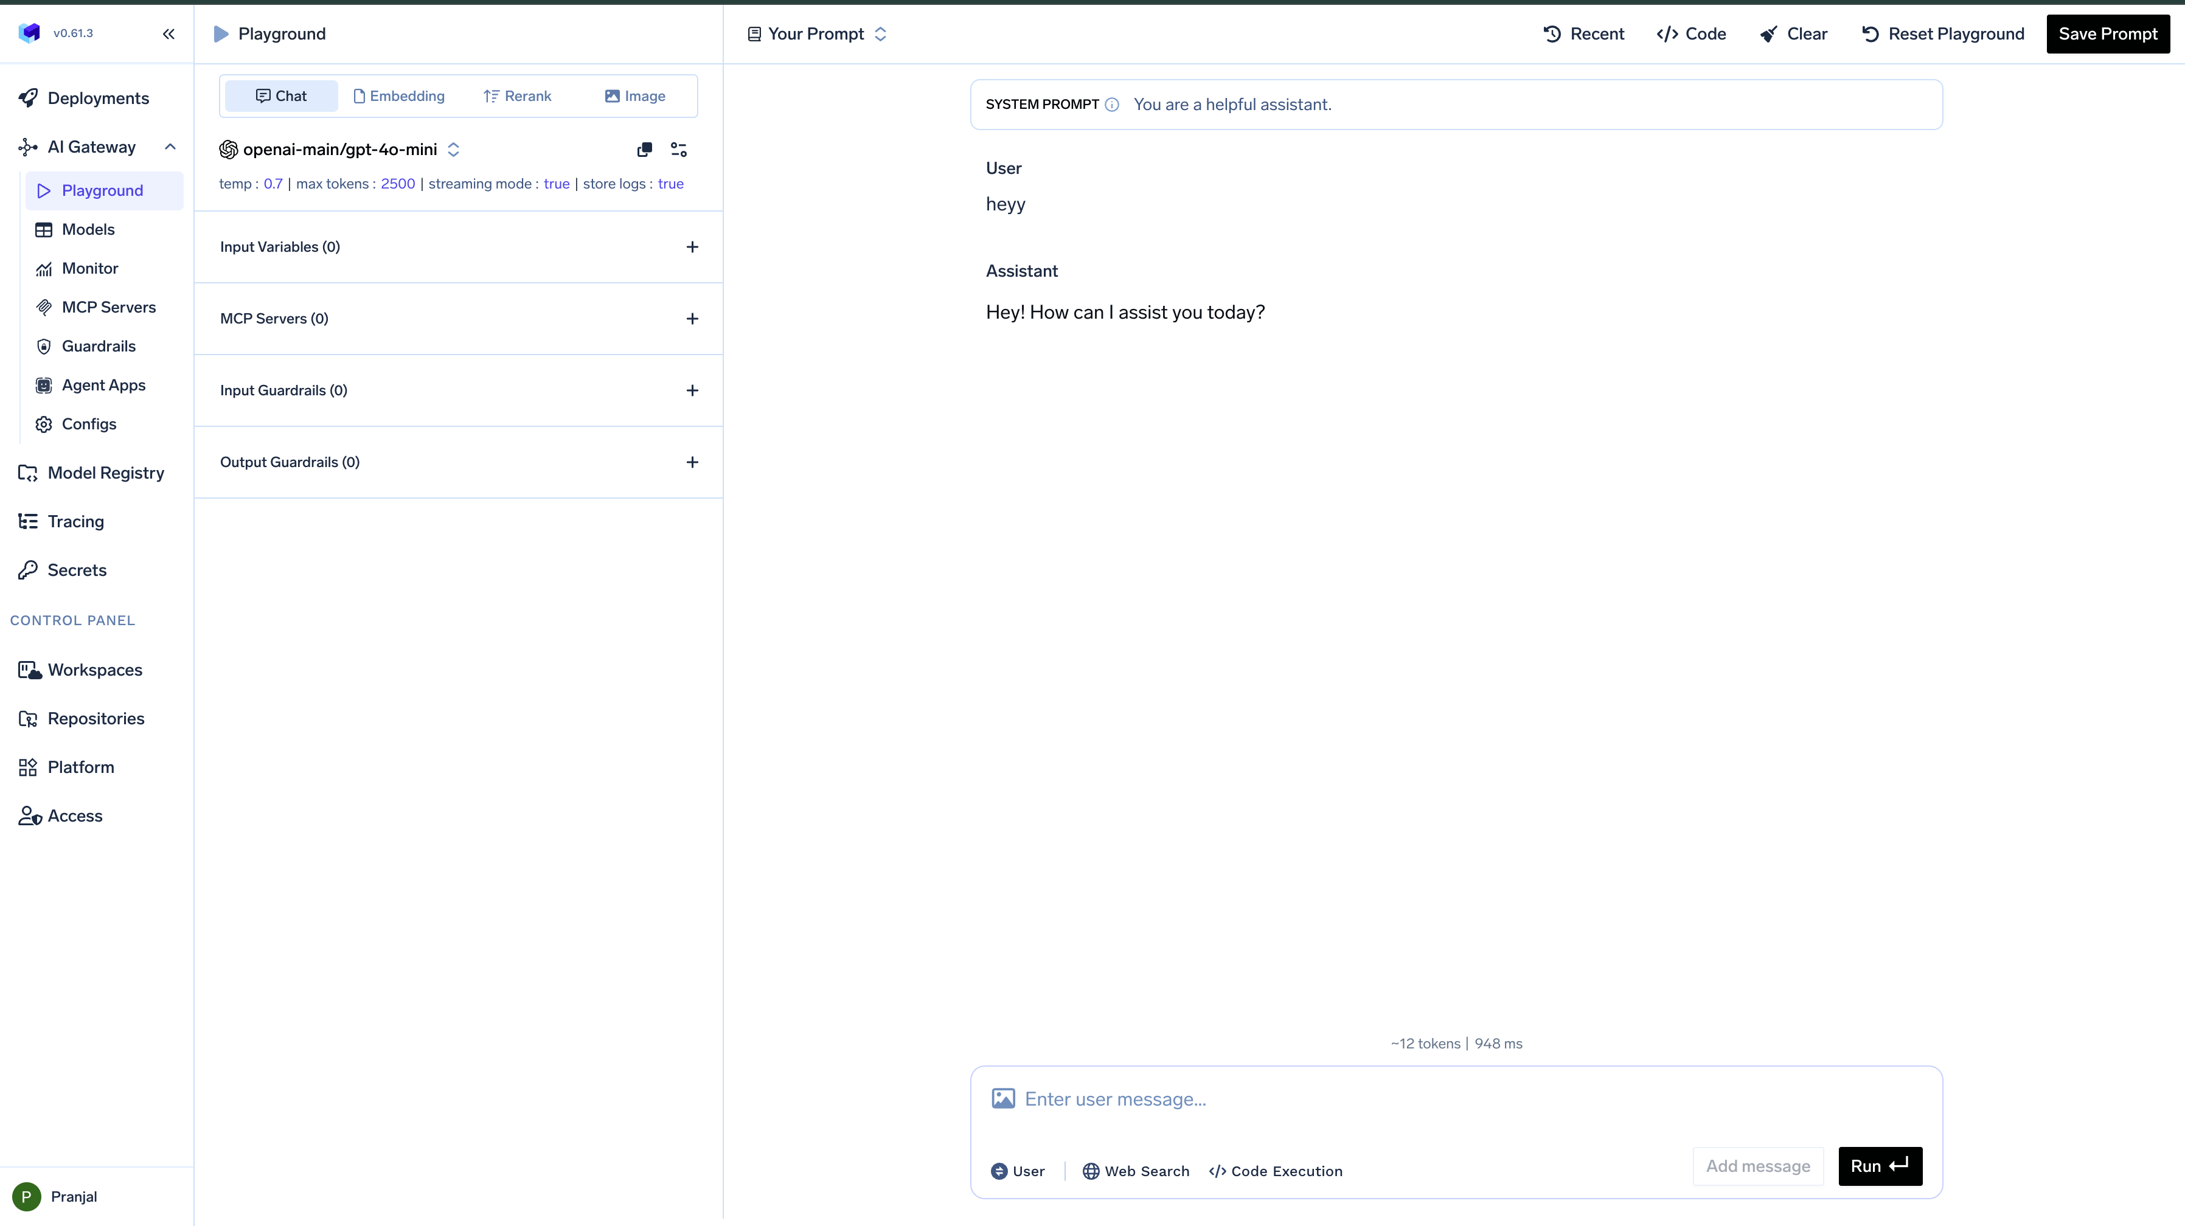Image resolution: width=2185 pixels, height=1226 pixels.
Task: Click the streaming mode true value
Action: pyautogui.click(x=557, y=184)
